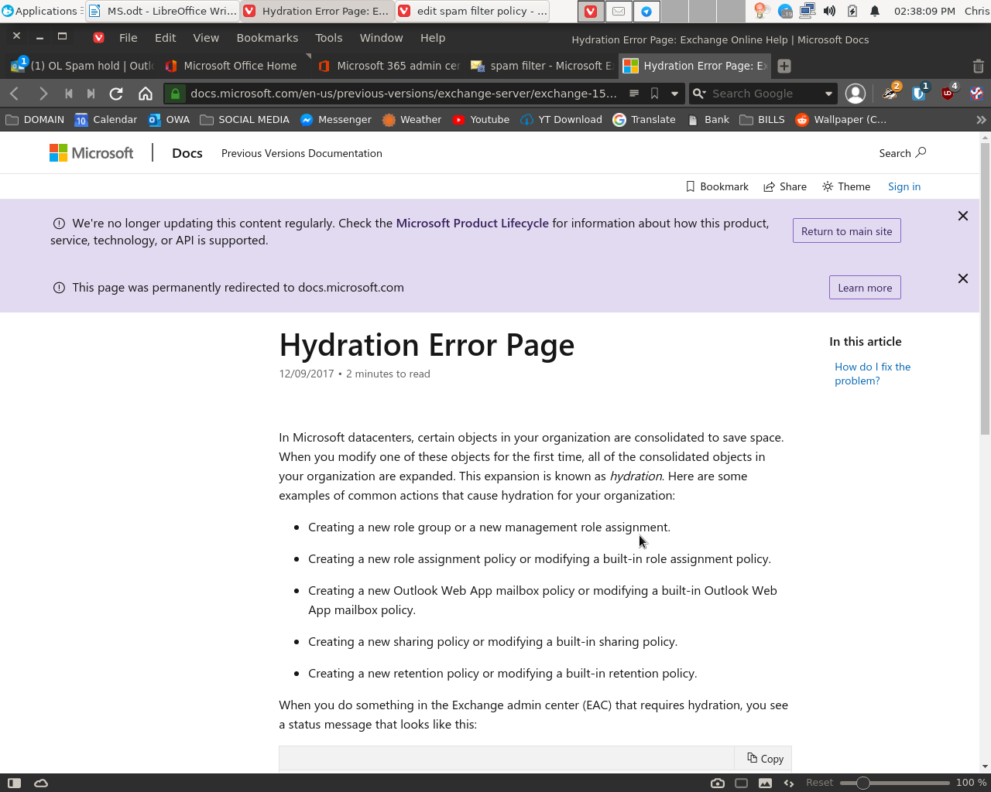Open the BILLS bookmarks folder
Viewport: 991px width, 792px height.
coord(763,120)
